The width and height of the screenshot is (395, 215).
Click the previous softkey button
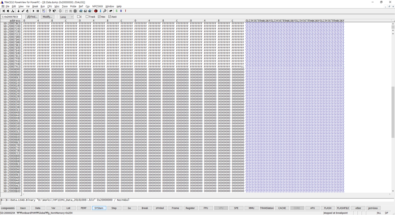point(373,208)
